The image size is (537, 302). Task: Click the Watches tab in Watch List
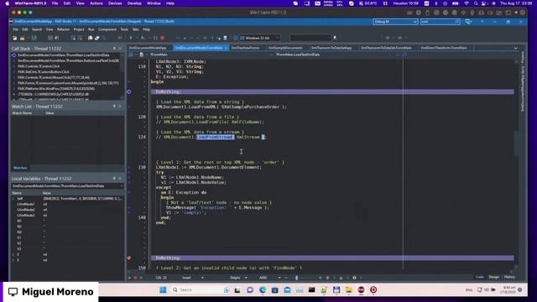pos(20,168)
